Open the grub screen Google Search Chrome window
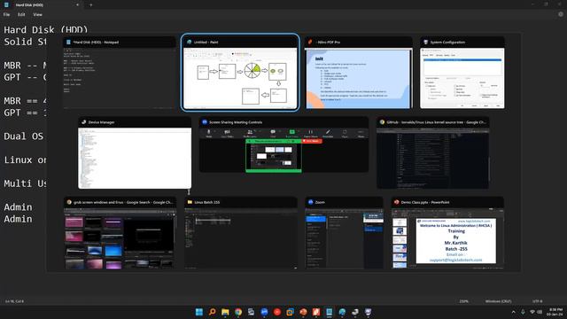567x319 pixels. 120,233
